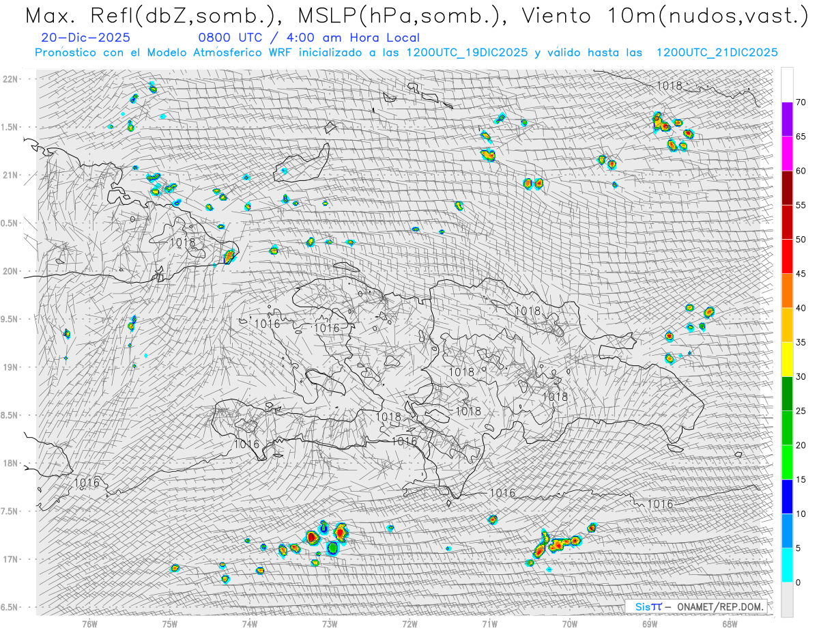819x633 pixels.
Task: Click the colorbar value "10"
Action: (x=801, y=514)
